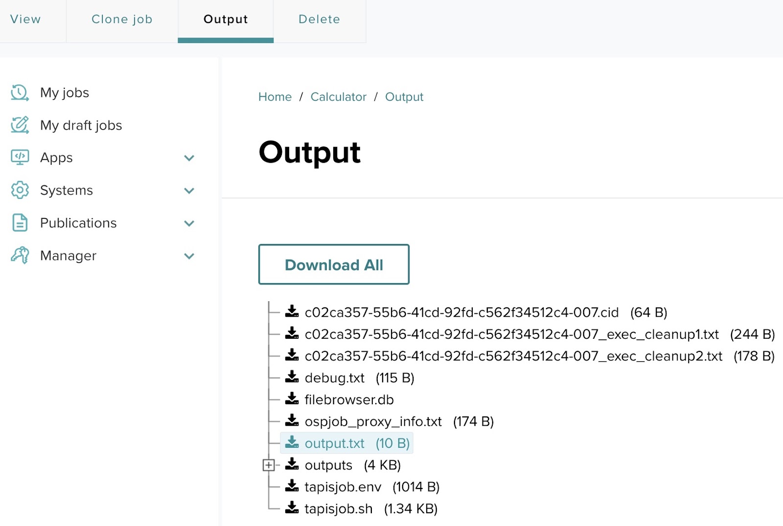The image size is (783, 526).
Task: Click download icon next to debug.txt
Action: pyautogui.click(x=292, y=377)
